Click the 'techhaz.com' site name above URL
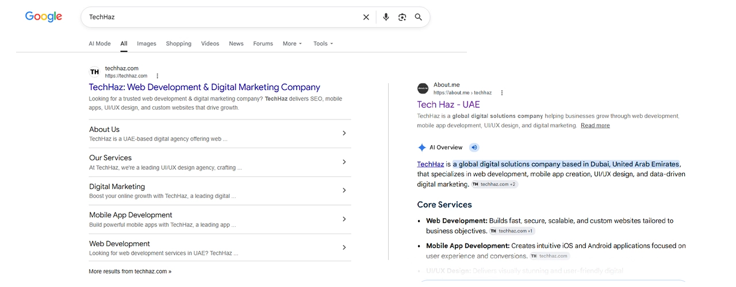This screenshot has width=736, height=287. [x=122, y=68]
